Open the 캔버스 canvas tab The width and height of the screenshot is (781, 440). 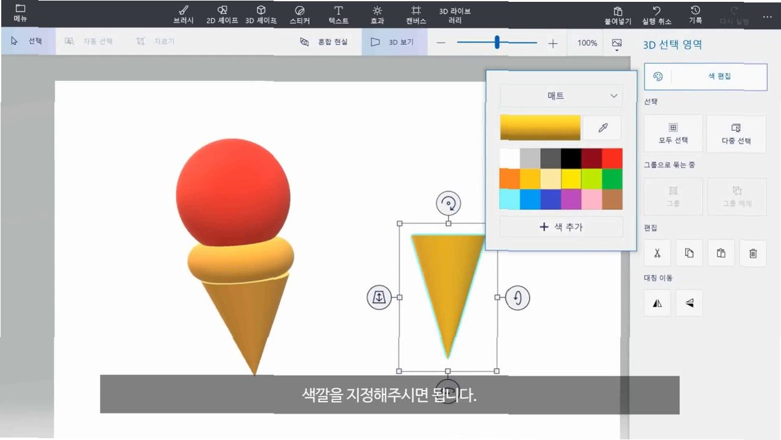416,15
